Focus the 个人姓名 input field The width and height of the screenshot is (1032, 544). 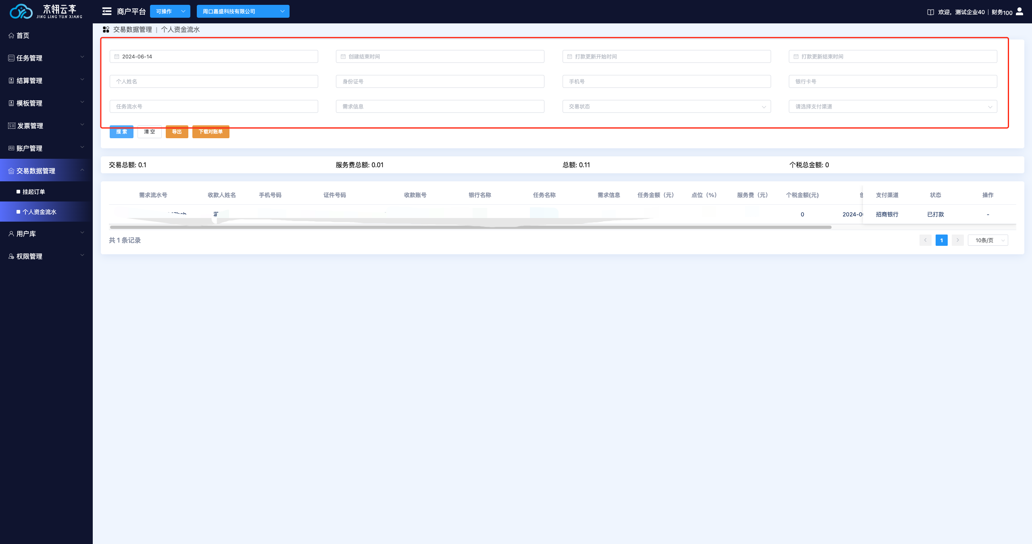pos(214,81)
